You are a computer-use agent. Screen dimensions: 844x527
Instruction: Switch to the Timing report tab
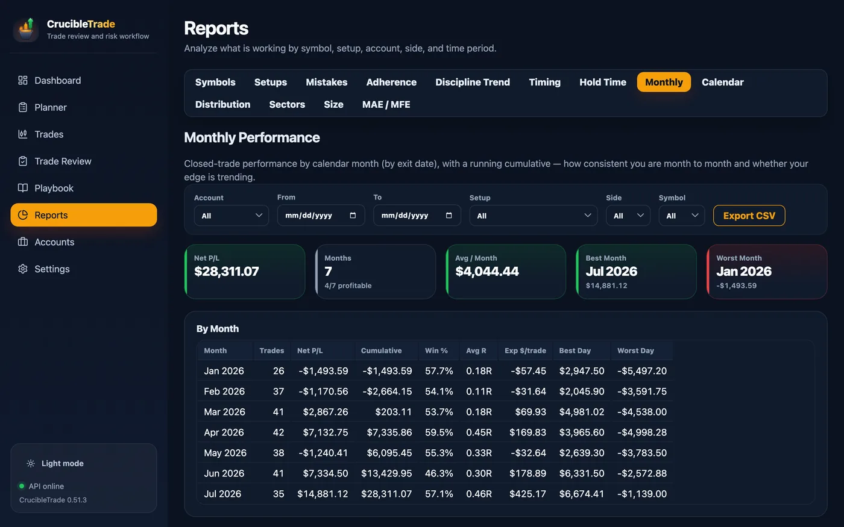pyautogui.click(x=544, y=82)
